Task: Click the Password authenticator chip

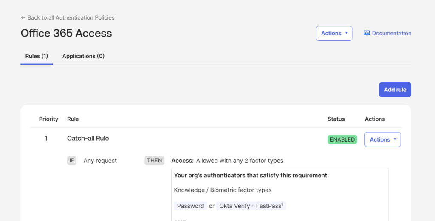Action: point(190,206)
